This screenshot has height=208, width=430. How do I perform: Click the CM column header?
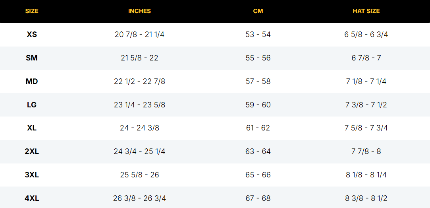258,11
